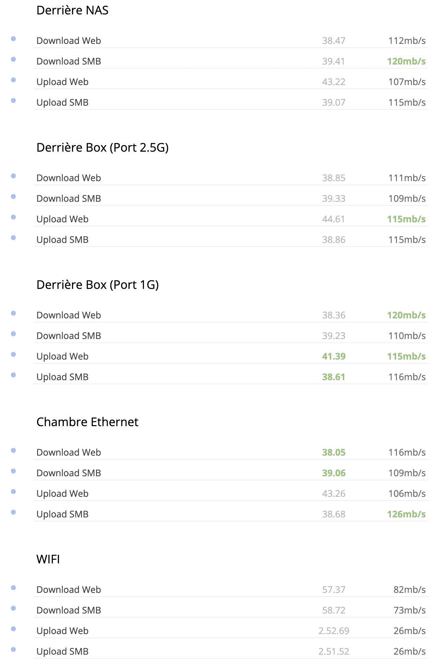Select the Derrière NAS heading
445x667 pixels.
point(72,10)
